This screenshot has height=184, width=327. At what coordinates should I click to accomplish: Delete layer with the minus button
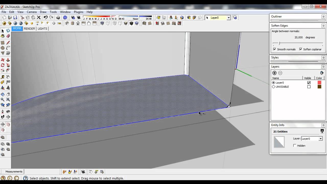(280, 73)
